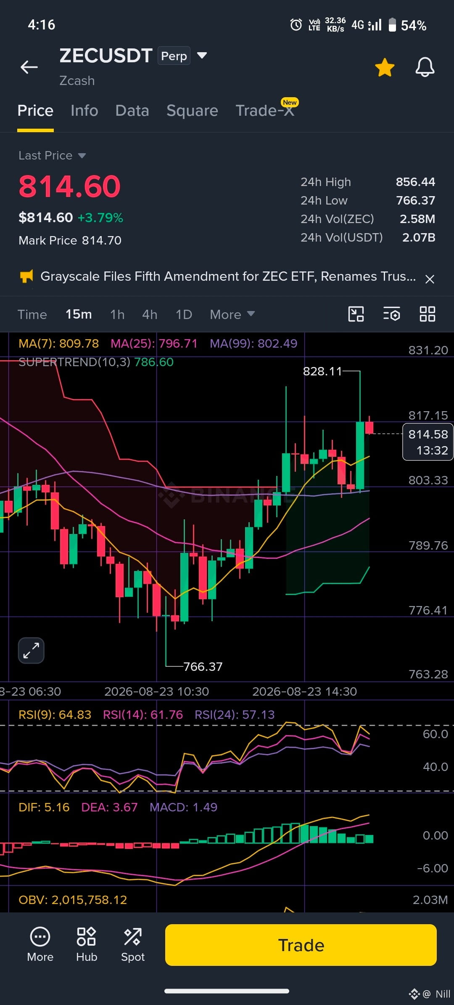
Task: Tap the RSI(9): 64.83 label
Action: tap(55, 715)
